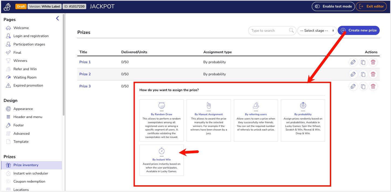Open Expired promotion page
This screenshot has width=391, height=192.
(28, 86)
